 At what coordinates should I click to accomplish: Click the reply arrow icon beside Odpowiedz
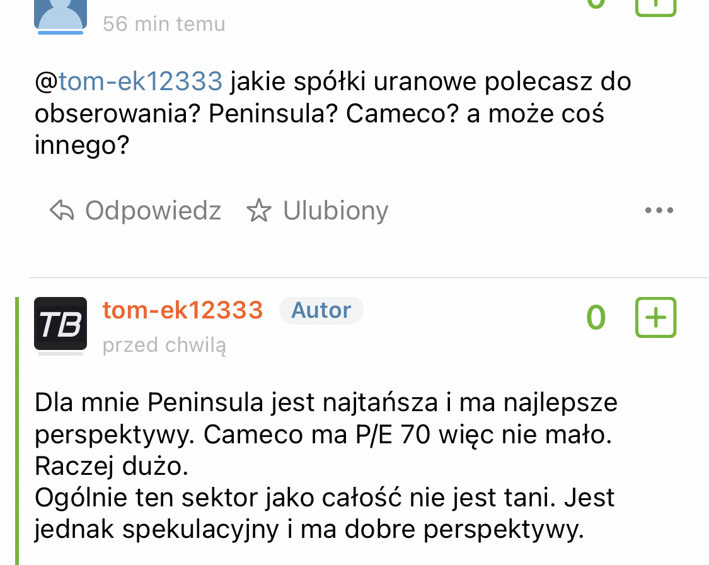62,211
